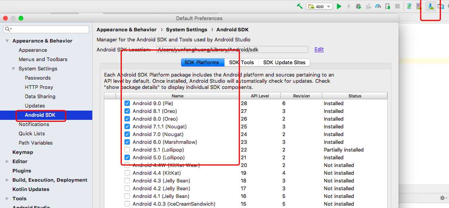The height and width of the screenshot is (208, 449).
Task: Collapse the System Settings tree arrow
Action: point(14,68)
